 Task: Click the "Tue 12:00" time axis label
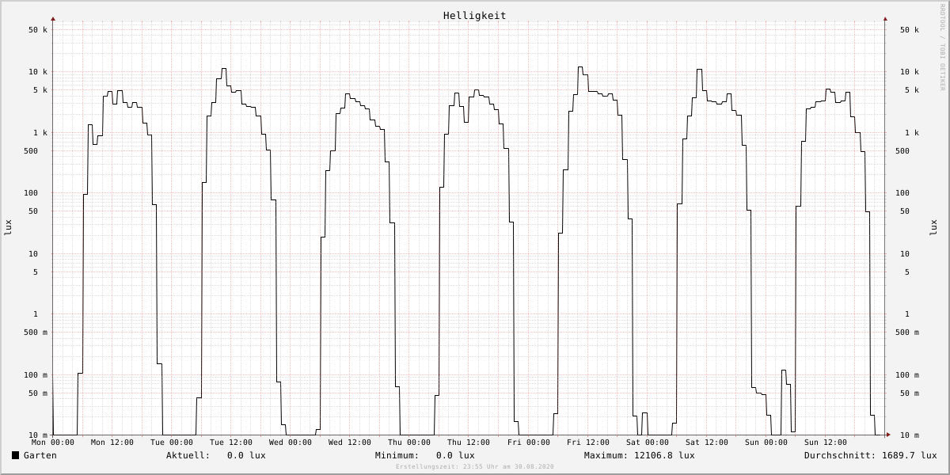coord(231,443)
